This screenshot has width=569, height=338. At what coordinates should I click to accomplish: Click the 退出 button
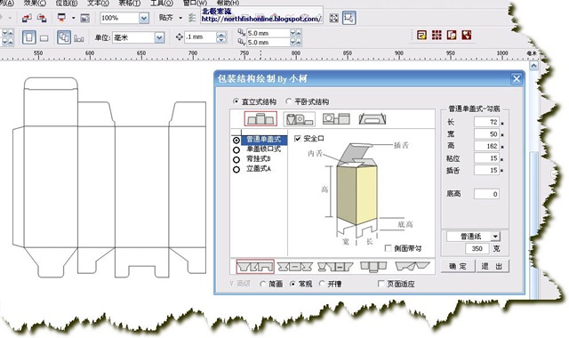tap(492, 266)
